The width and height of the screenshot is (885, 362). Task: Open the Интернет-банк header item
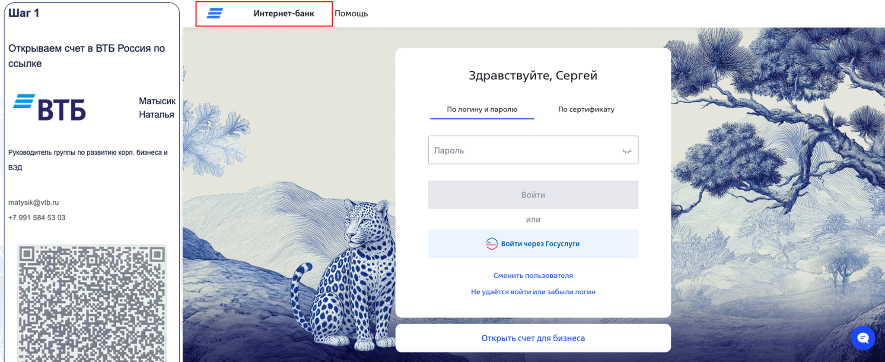tap(283, 13)
